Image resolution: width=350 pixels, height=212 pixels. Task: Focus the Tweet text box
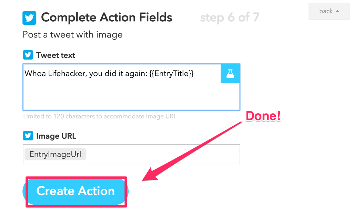(131, 87)
